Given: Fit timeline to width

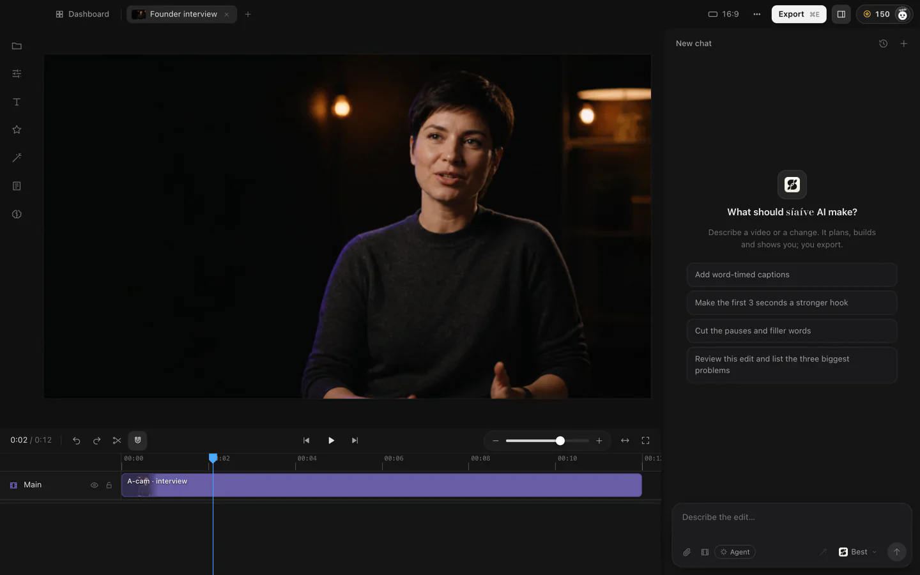Looking at the screenshot, I should pyautogui.click(x=625, y=440).
